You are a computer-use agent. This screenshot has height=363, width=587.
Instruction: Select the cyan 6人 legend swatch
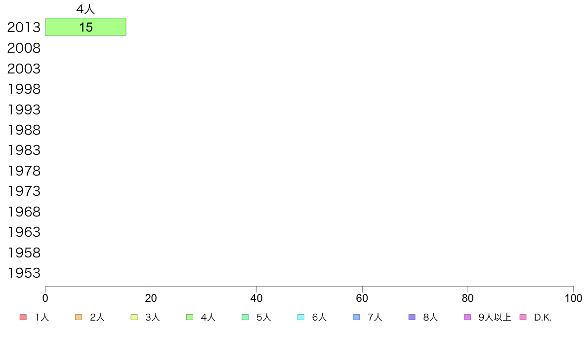(301, 317)
